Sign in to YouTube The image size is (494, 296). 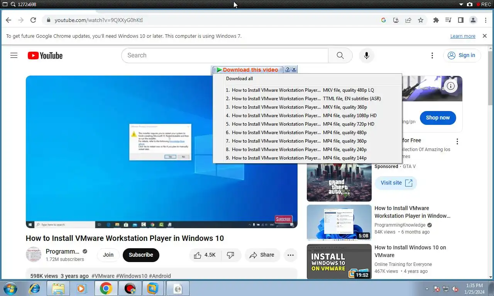point(462,55)
